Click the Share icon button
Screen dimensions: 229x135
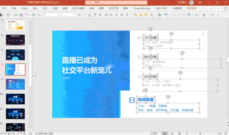point(211,9)
